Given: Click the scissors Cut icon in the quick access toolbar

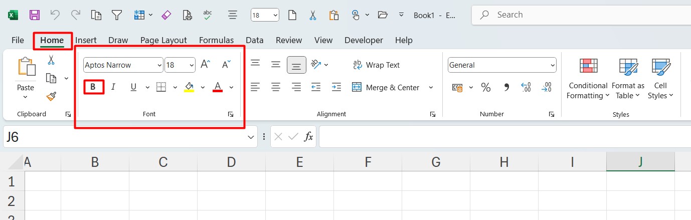Looking at the screenshot, I should tap(312, 15).
